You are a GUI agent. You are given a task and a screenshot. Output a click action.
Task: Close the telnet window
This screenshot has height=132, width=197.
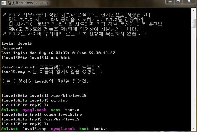(189, 2)
